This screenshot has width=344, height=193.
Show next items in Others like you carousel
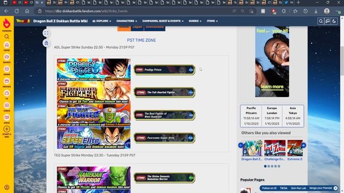click(303, 145)
